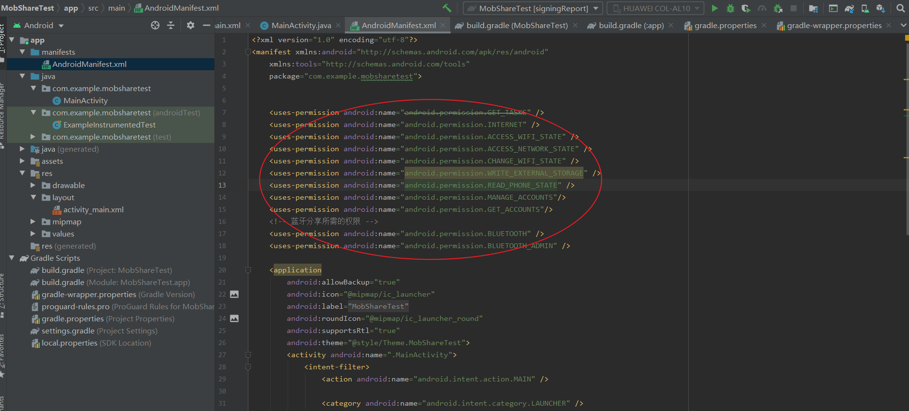Close the build.gradle (MobShareTest) tab

click(575, 25)
